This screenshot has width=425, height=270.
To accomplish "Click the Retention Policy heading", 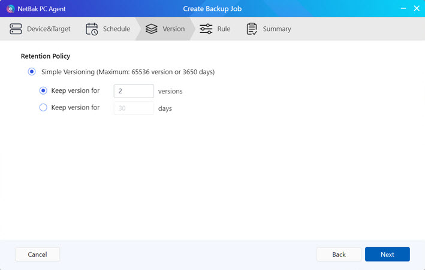I will 46,56.
